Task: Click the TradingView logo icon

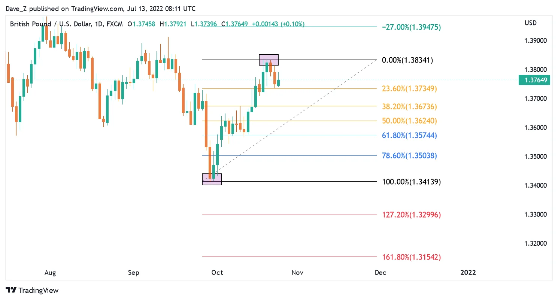Action: click(11, 290)
